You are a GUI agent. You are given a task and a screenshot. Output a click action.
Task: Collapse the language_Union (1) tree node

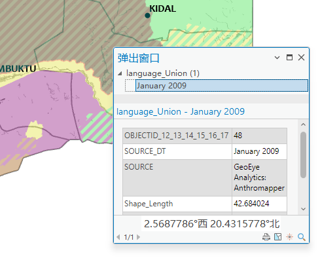tap(120, 73)
